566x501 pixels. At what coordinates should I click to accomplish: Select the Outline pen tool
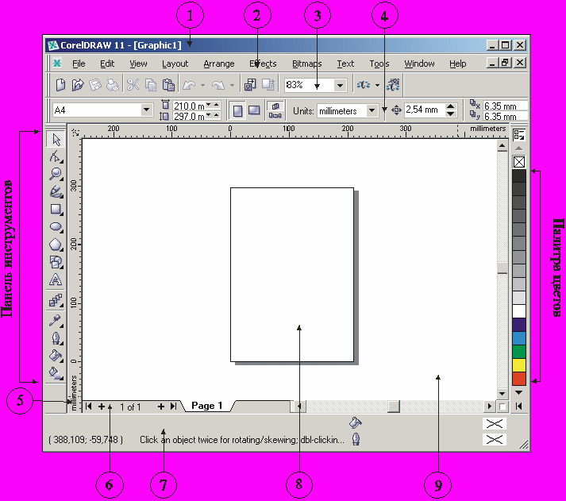tap(56, 338)
